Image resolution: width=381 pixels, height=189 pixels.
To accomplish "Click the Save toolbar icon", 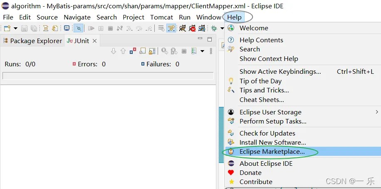I will tap(24, 28).
